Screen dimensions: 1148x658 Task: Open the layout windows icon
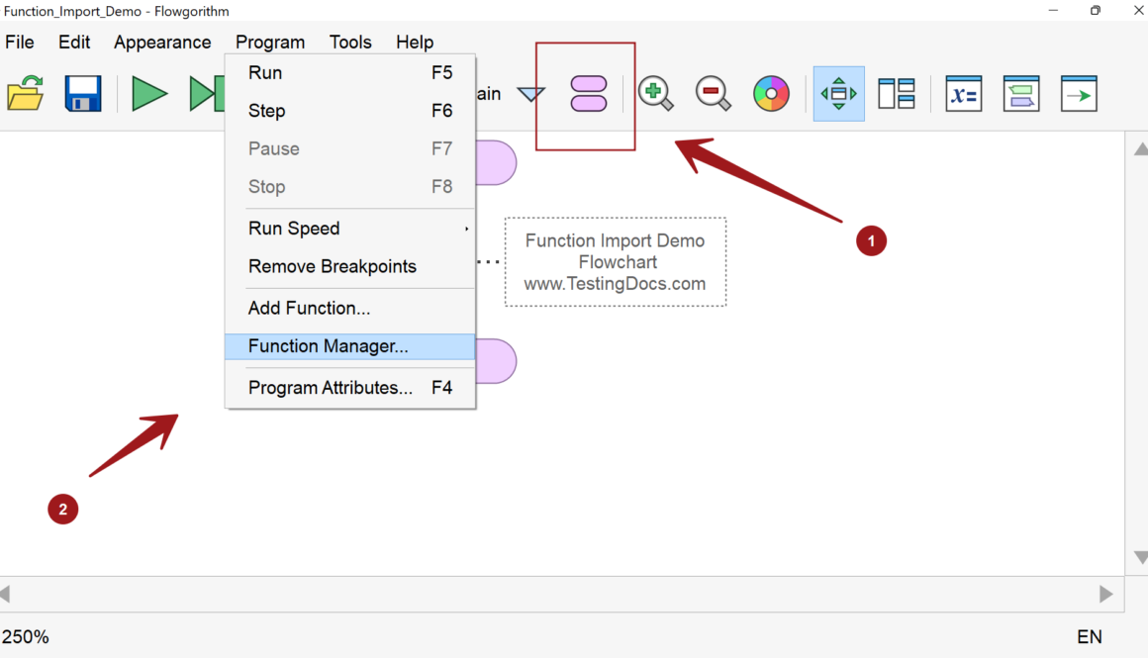click(x=897, y=94)
